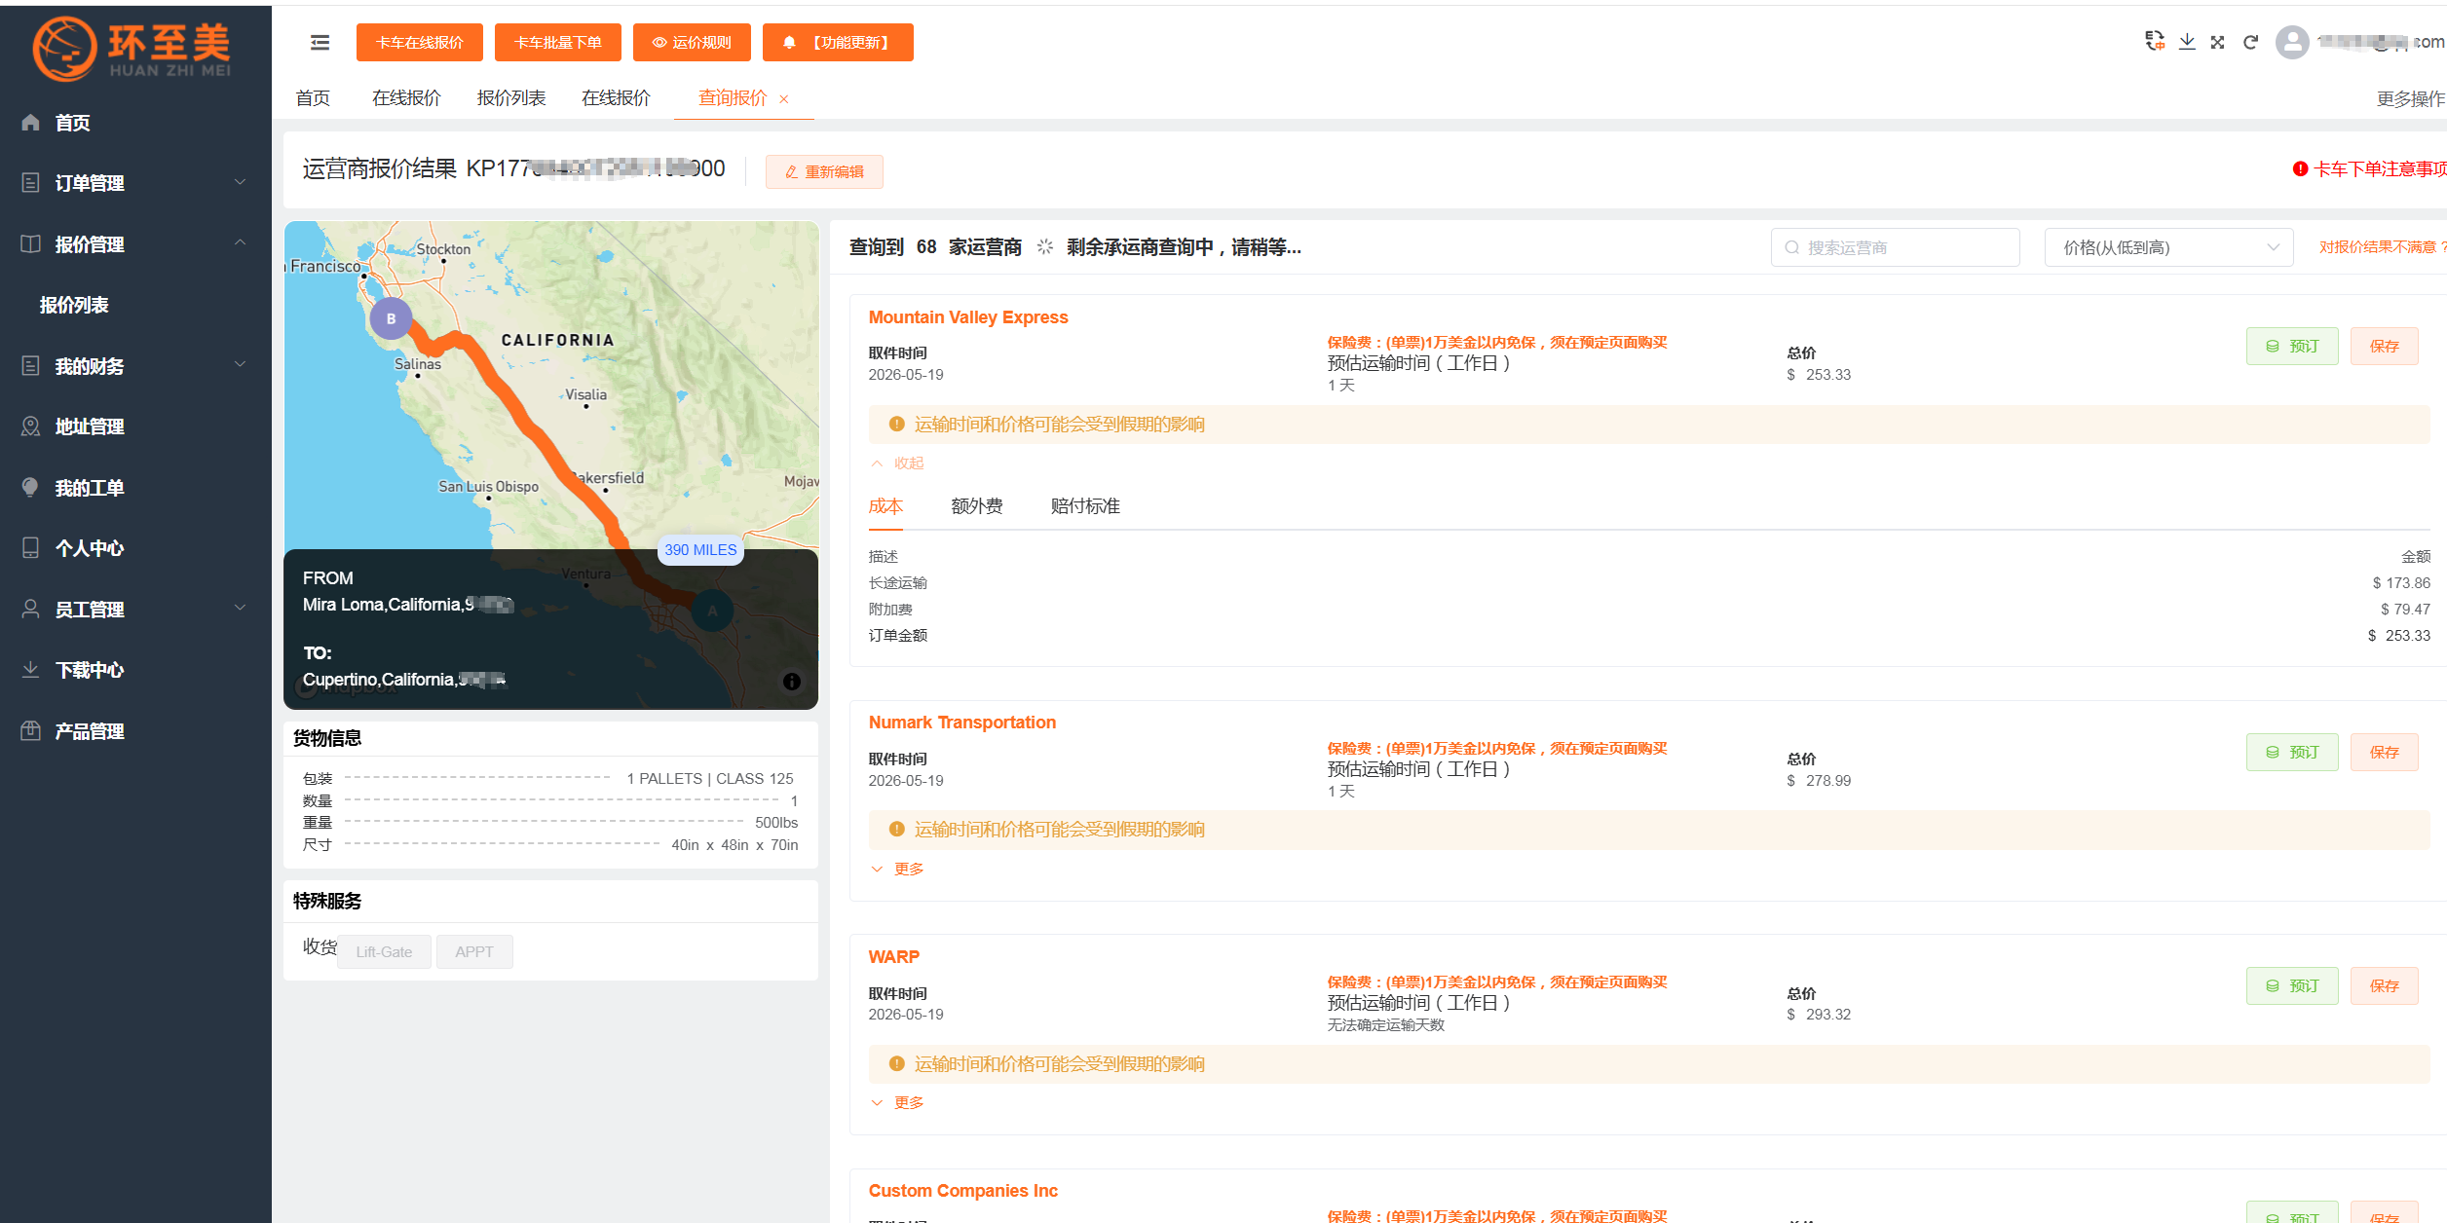Screen dimensions: 2447x1223
Task: Click the 产品管理 box icon
Action: (31, 731)
